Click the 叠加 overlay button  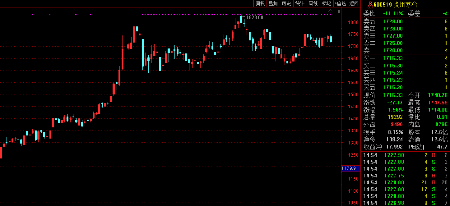(x=273, y=4)
